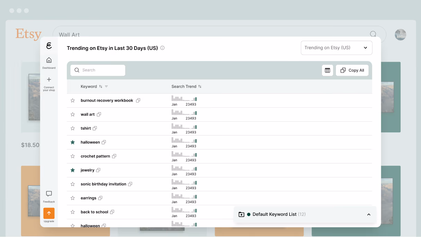
Task: Copy the 'tshirt' keyword
Action: (x=95, y=128)
